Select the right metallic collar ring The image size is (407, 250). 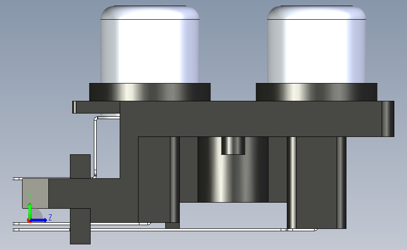point(317,92)
